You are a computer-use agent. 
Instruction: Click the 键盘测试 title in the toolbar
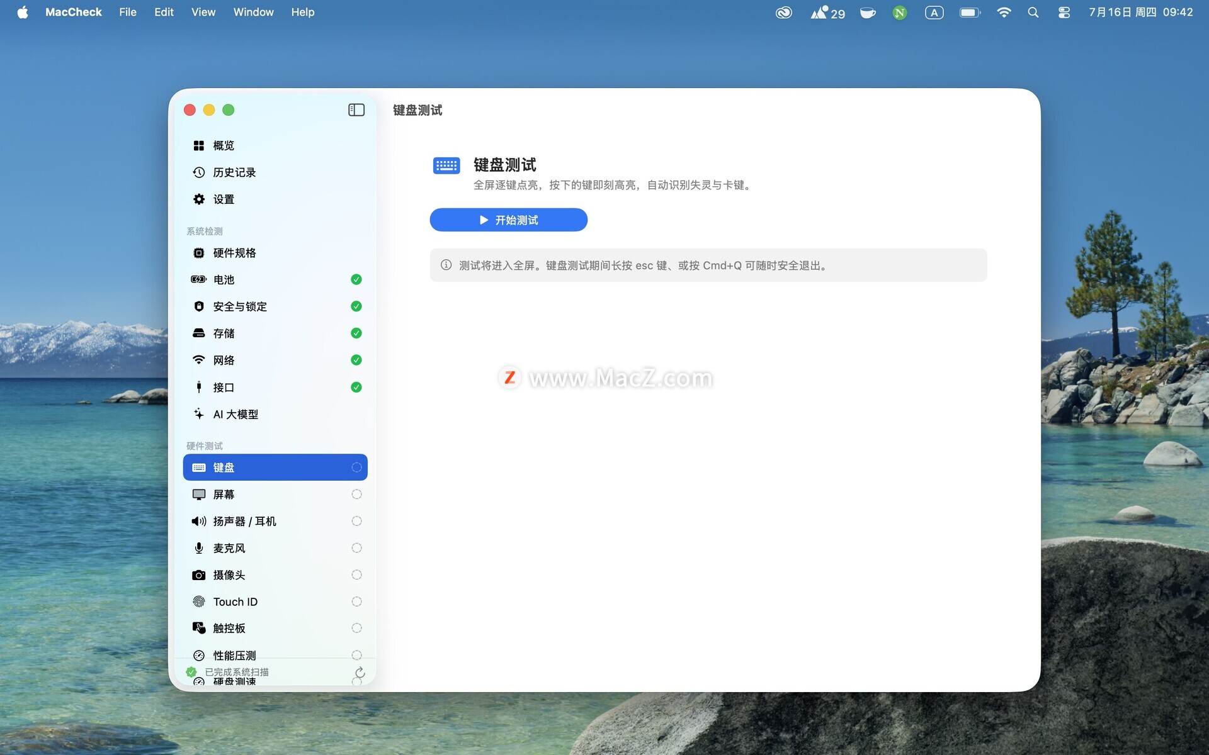[417, 111]
